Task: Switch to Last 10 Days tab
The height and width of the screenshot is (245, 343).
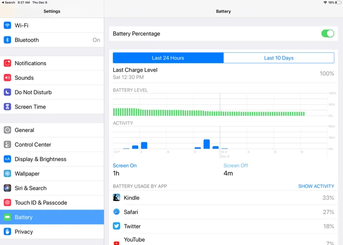Action: (279, 58)
